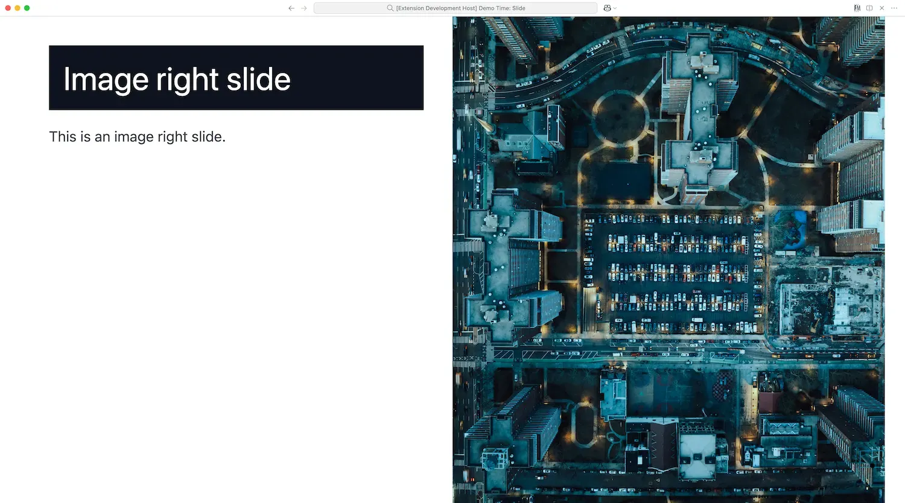The height and width of the screenshot is (503, 905).
Task: Go back using the left arrow
Action: tap(291, 8)
